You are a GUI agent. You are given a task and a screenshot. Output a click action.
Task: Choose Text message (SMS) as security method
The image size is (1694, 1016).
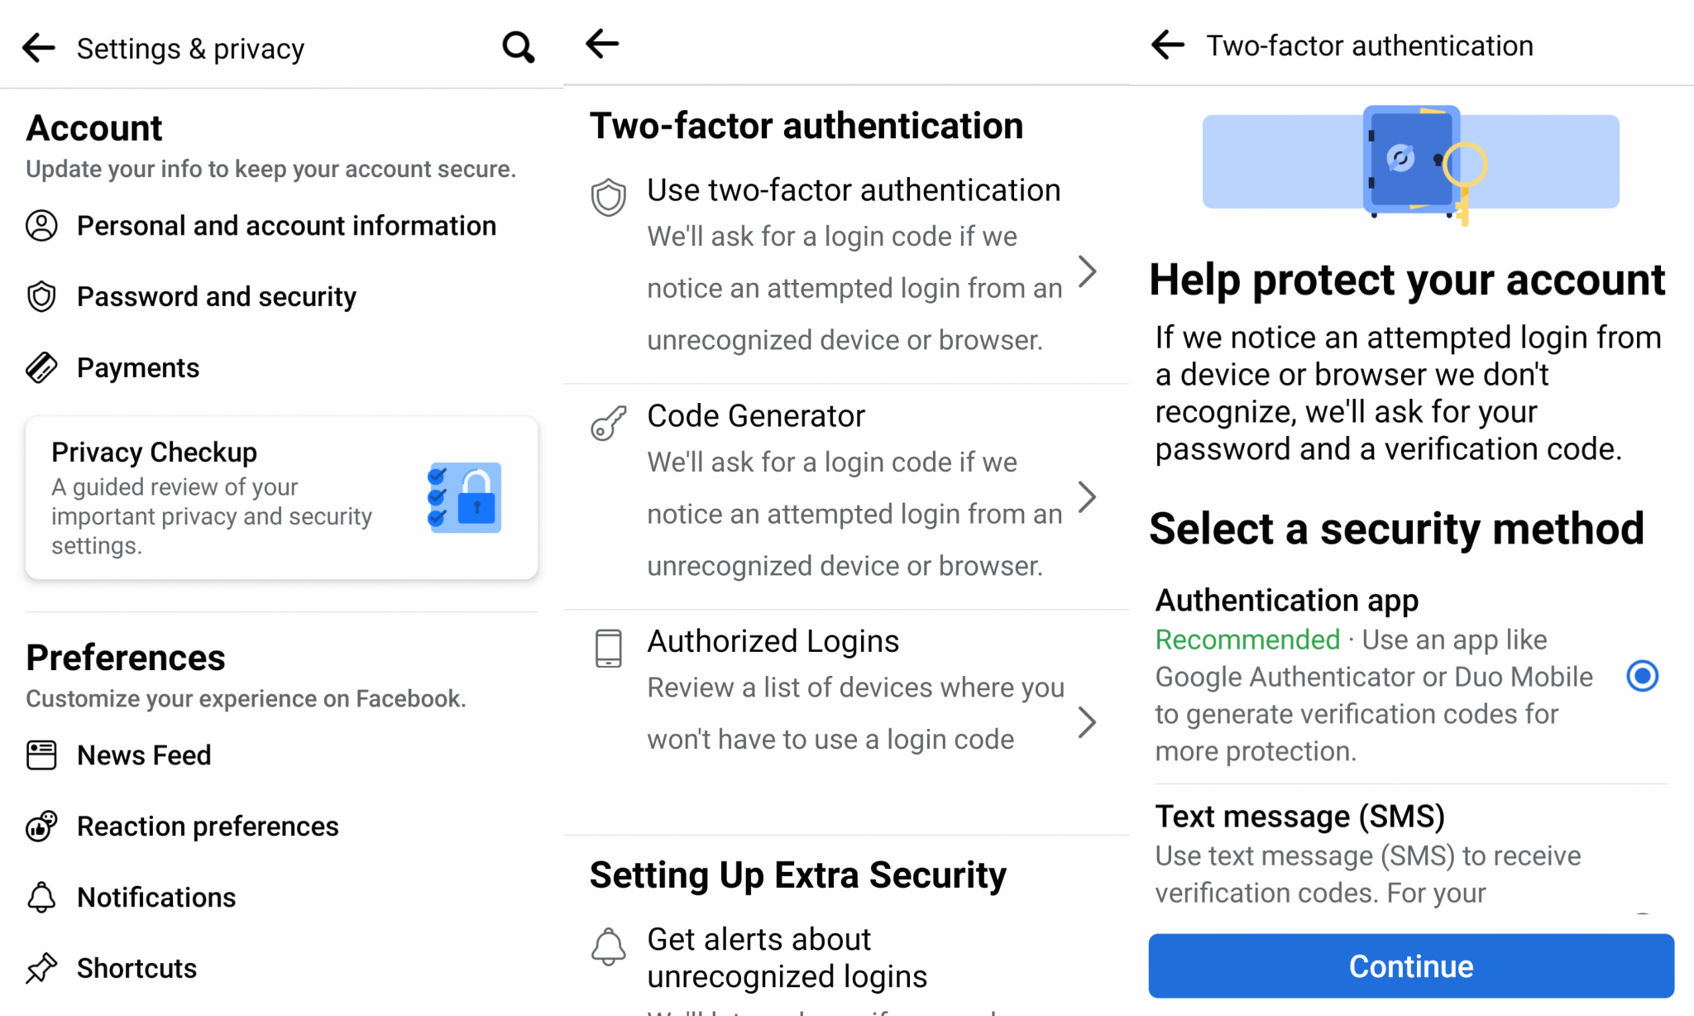click(1299, 816)
